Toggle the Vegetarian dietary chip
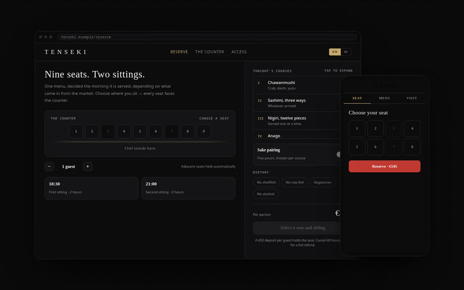 point(323,182)
